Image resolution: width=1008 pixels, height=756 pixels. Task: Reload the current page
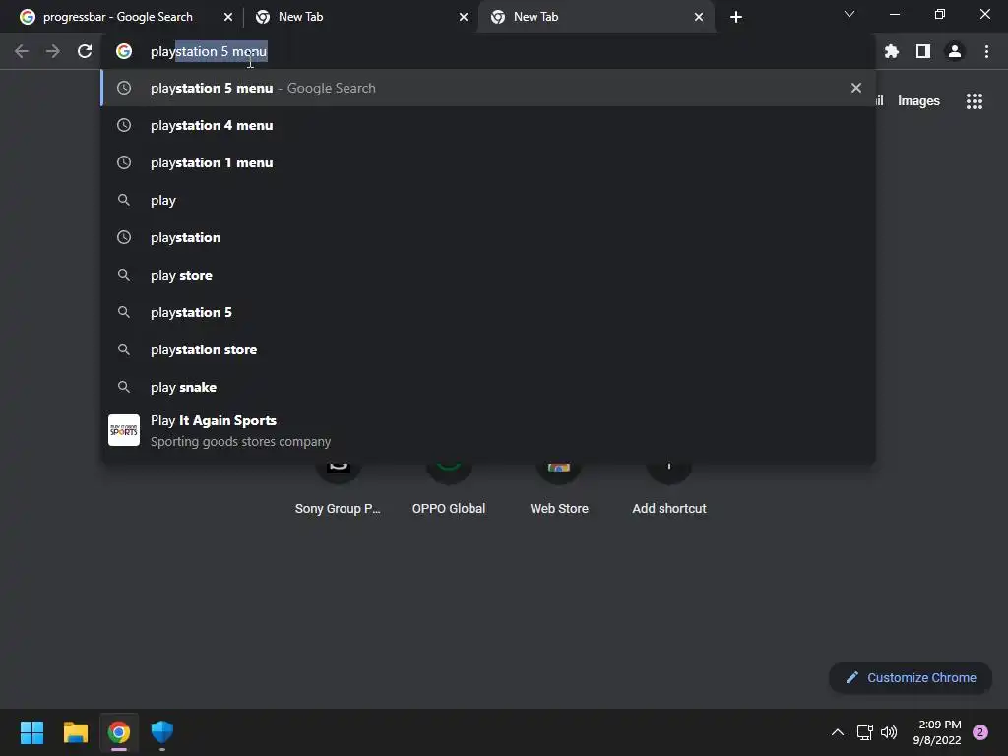pyautogui.click(x=85, y=51)
